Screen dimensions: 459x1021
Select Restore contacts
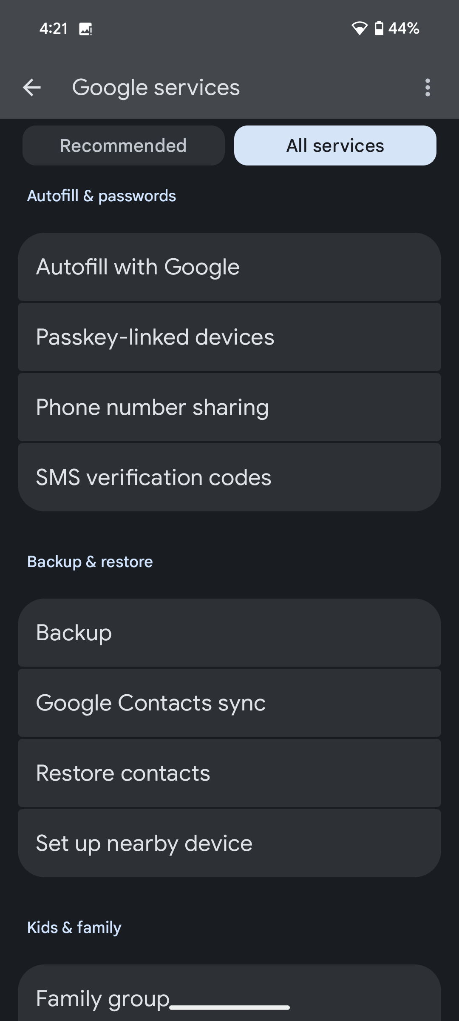tap(229, 773)
